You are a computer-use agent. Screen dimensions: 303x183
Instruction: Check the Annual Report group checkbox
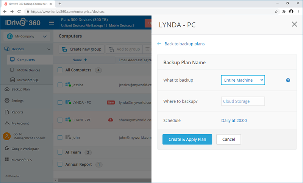pyautogui.click(x=60, y=164)
